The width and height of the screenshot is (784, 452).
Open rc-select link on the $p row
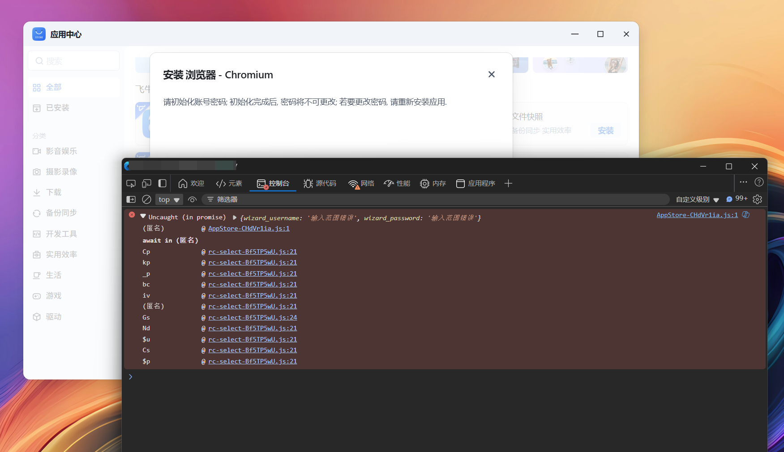pos(253,361)
